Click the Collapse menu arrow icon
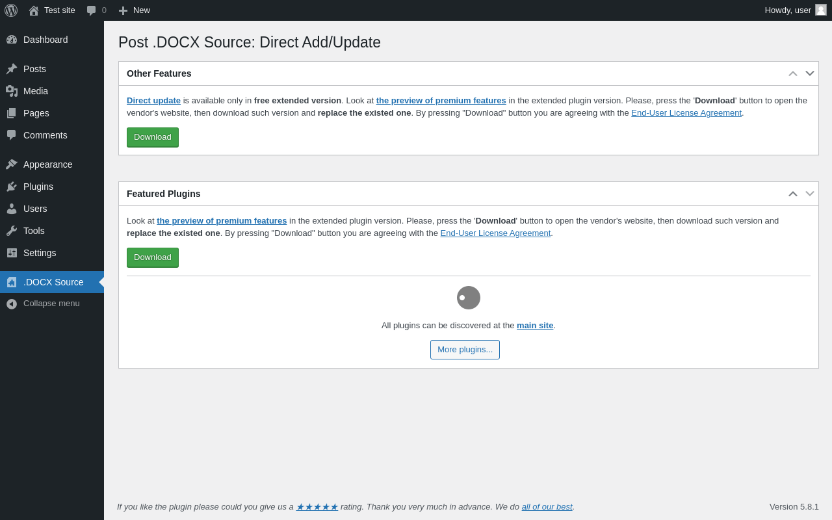The image size is (832, 520). pos(12,304)
